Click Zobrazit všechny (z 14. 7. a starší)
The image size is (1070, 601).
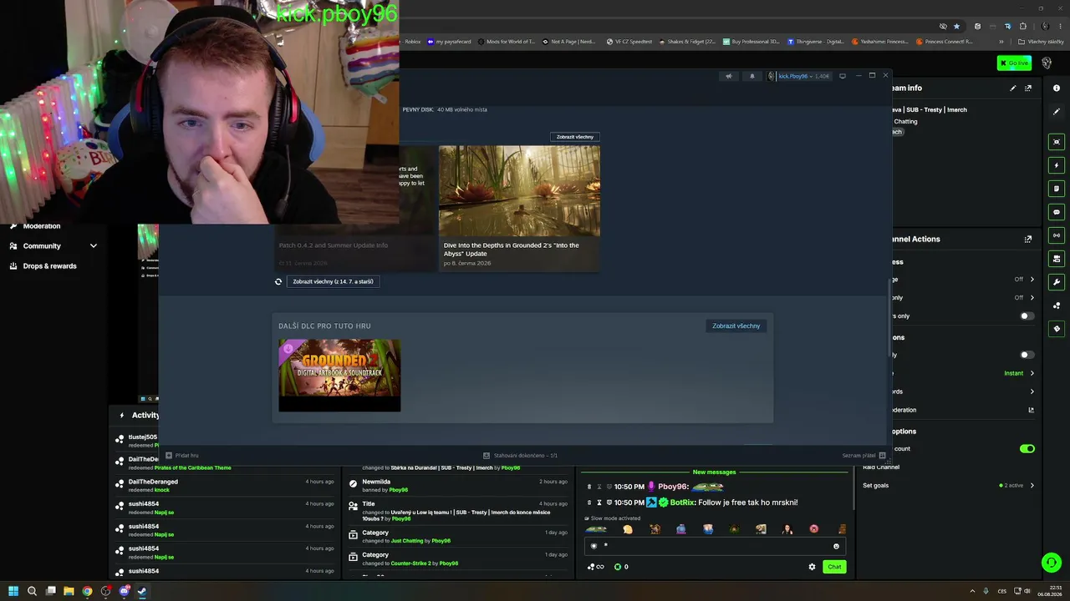click(x=334, y=281)
